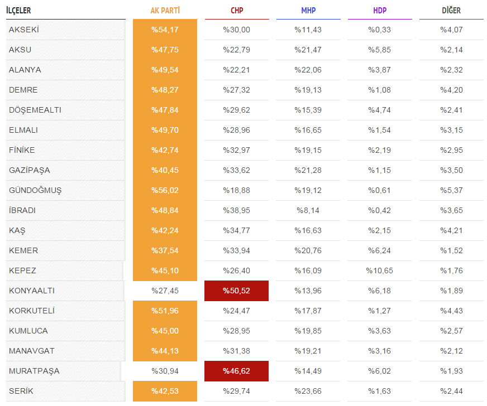The height and width of the screenshot is (406, 487).
Task: Select the KONYAALTI district name
Action: pyautogui.click(x=32, y=291)
